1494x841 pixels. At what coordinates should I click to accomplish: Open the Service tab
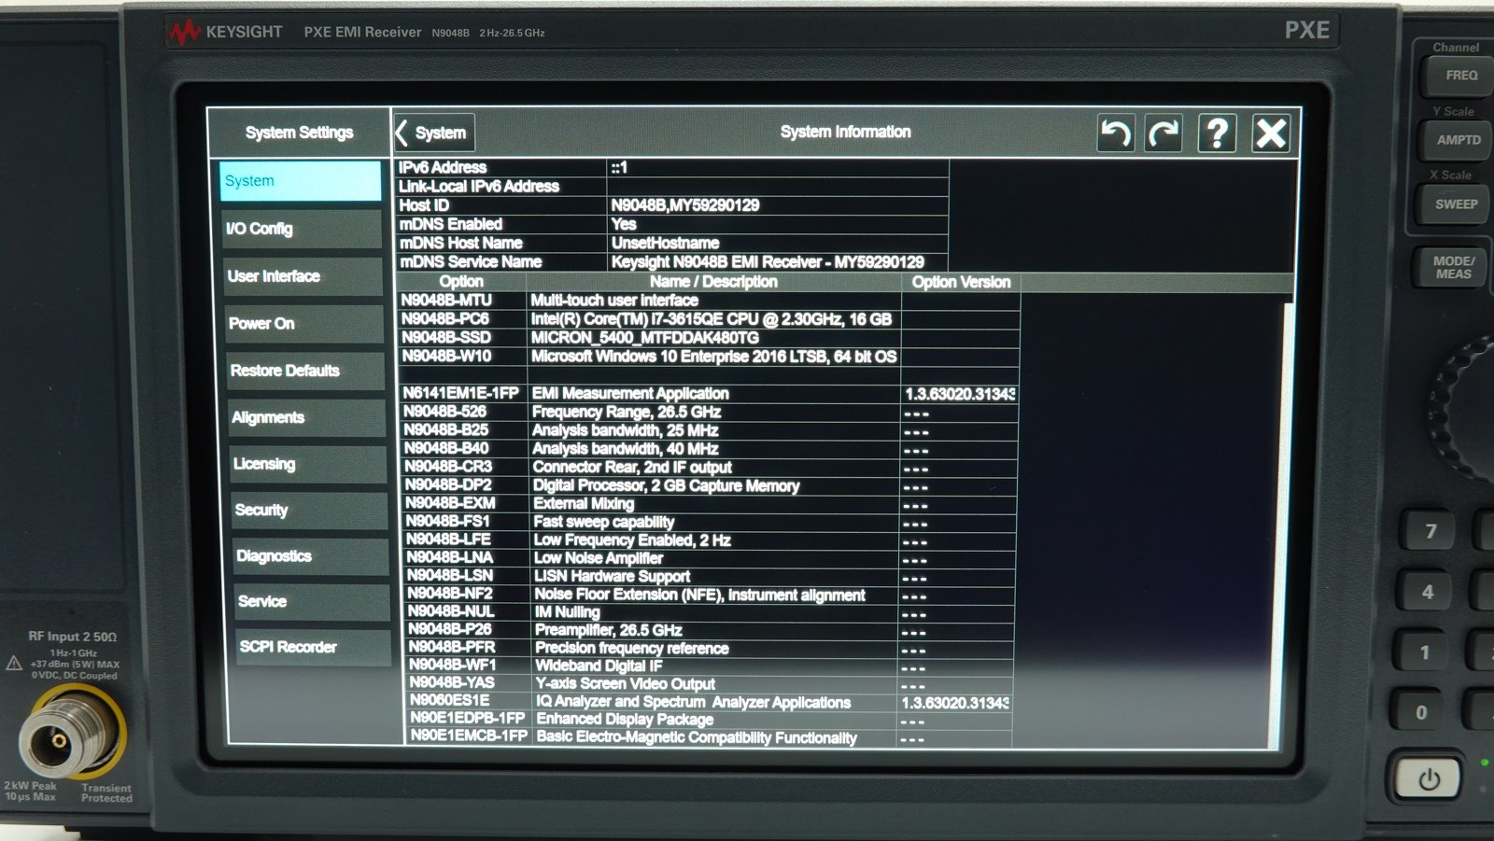click(313, 602)
